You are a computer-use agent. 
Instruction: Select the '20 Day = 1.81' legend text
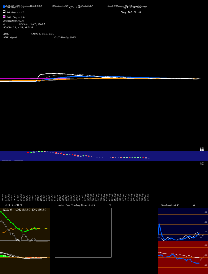pos(15,7)
